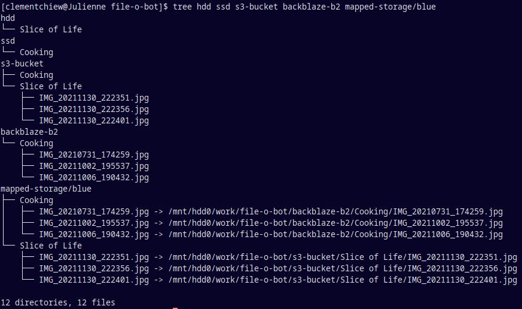Image resolution: width=522 pixels, height=309 pixels.
Task: Click symlink target path for IMG_20211002_195537.jpg
Action: pos(335,223)
